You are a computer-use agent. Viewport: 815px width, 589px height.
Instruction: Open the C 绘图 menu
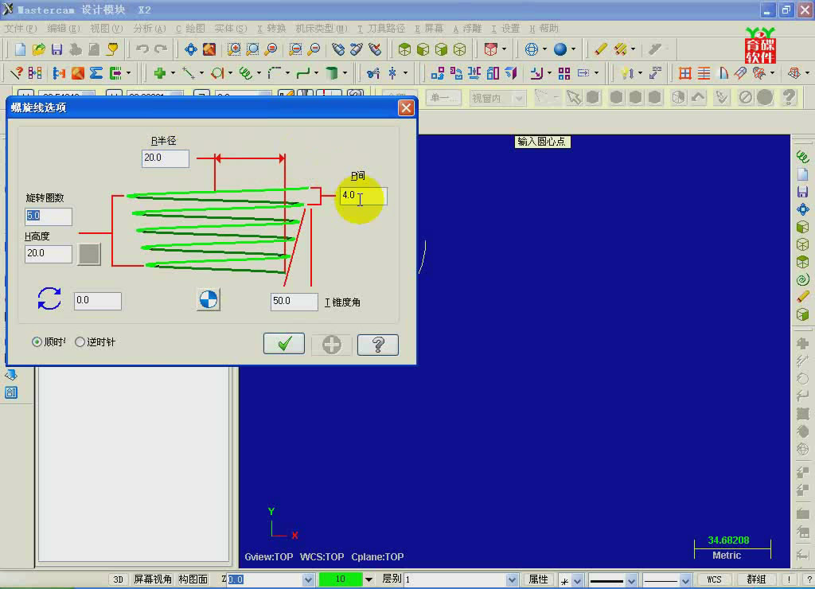click(190, 28)
